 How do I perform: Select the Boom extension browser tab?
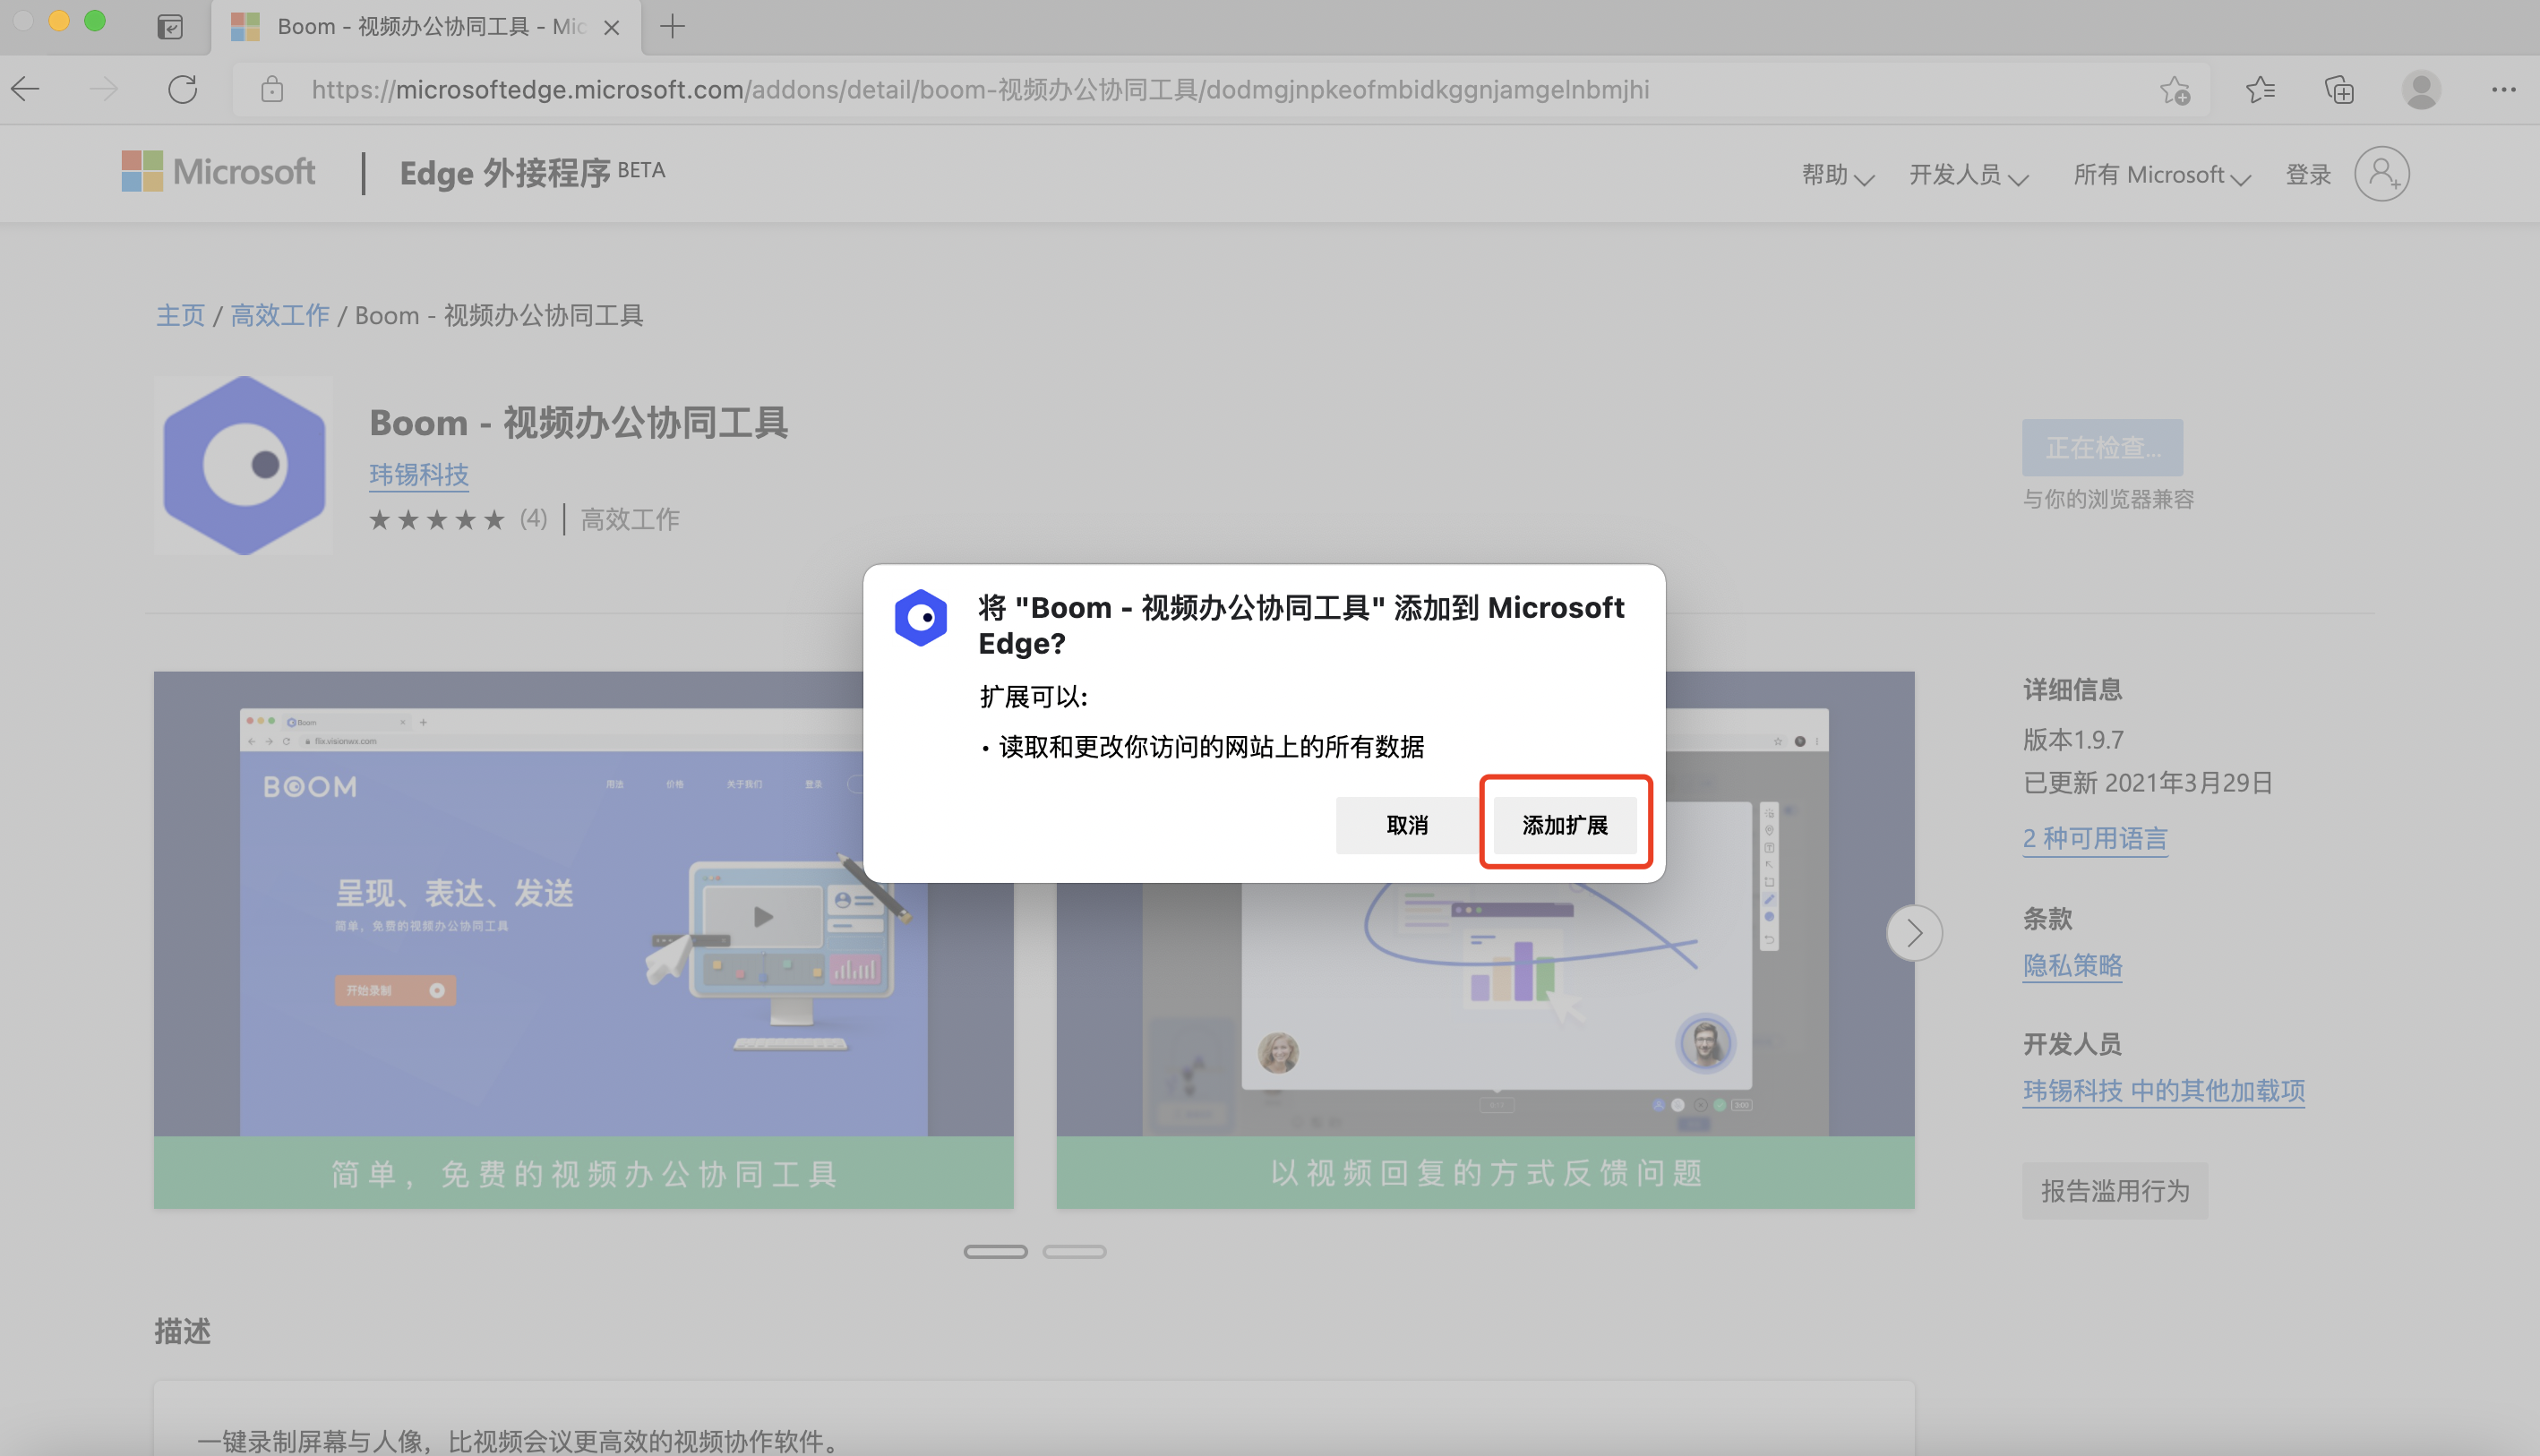tap(420, 27)
